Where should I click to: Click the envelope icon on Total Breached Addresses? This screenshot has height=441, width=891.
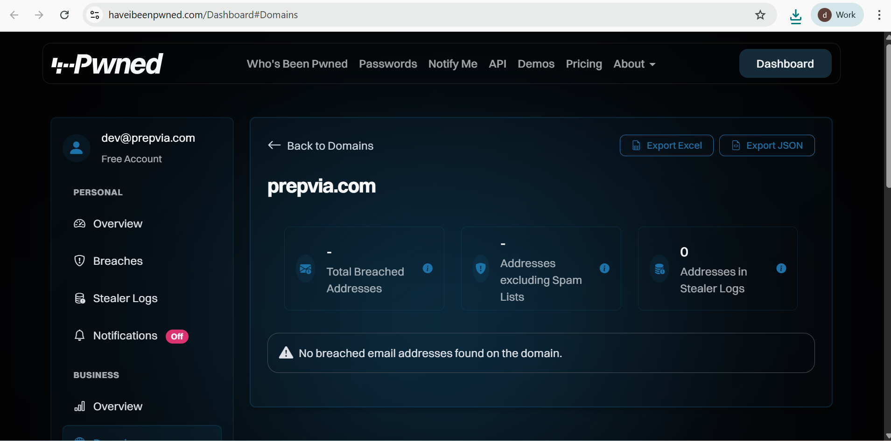(306, 269)
